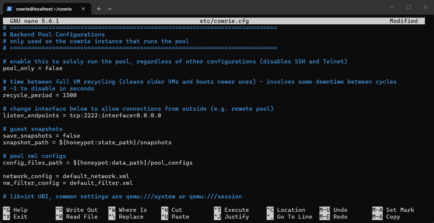Click the '# enable this to solely run the pool' comment

coord(175,62)
